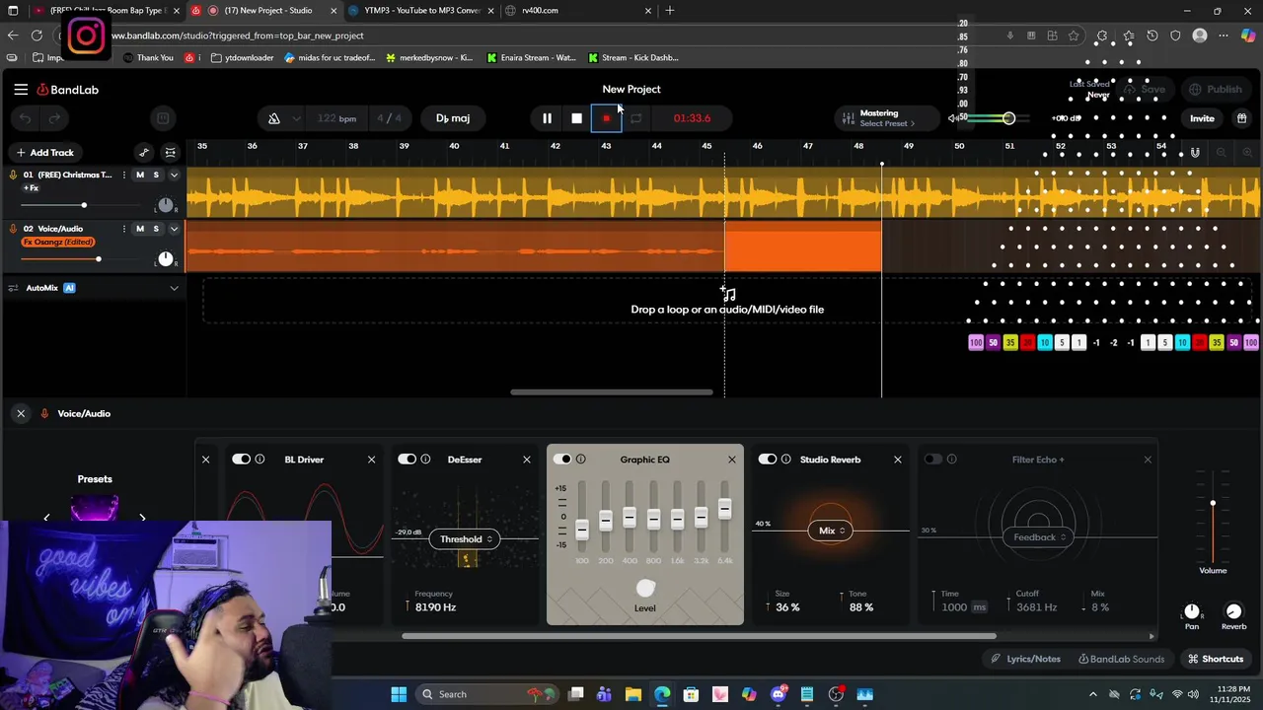The image size is (1263, 710).
Task: Expand track 01 chevron
Action: click(175, 175)
